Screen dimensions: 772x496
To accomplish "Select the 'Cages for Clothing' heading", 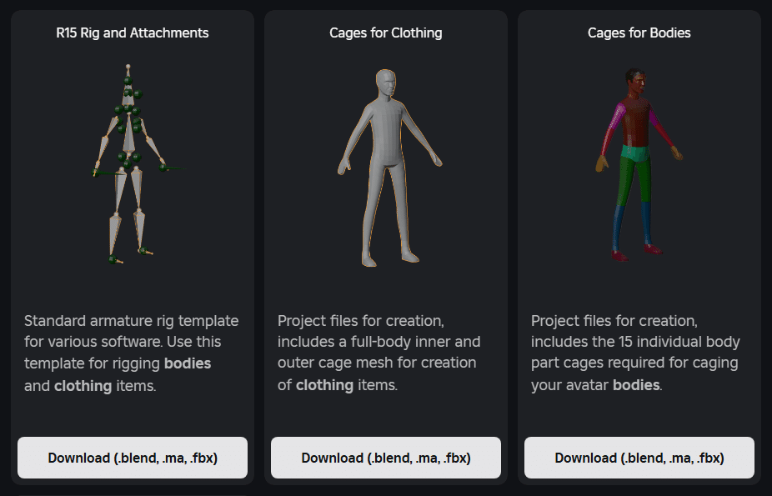I will [386, 33].
